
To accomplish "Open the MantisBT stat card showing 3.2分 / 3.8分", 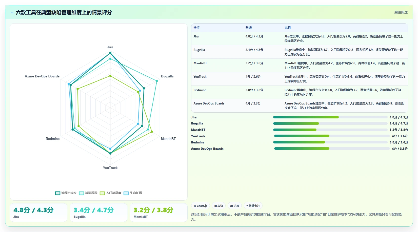I will [x=158, y=213].
